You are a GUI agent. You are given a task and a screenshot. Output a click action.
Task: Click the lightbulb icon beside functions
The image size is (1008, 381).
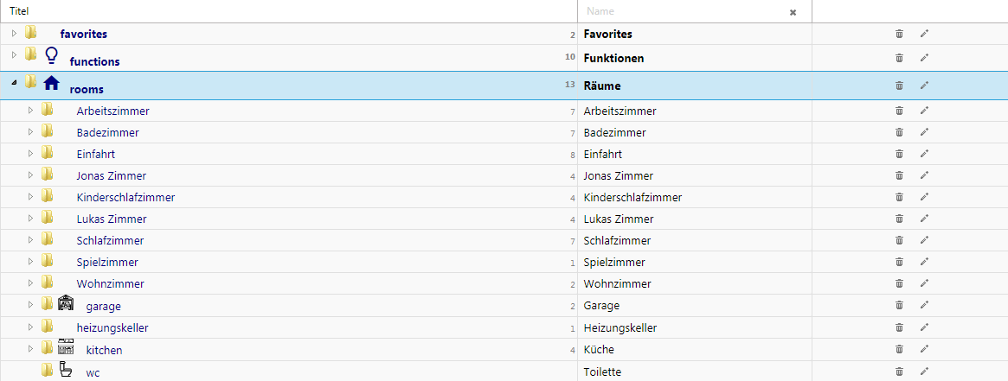point(51,56)
